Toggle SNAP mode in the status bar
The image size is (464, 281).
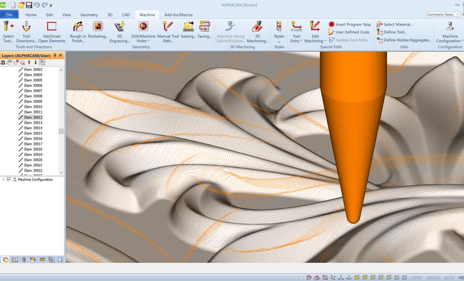[x=417, y=277]
